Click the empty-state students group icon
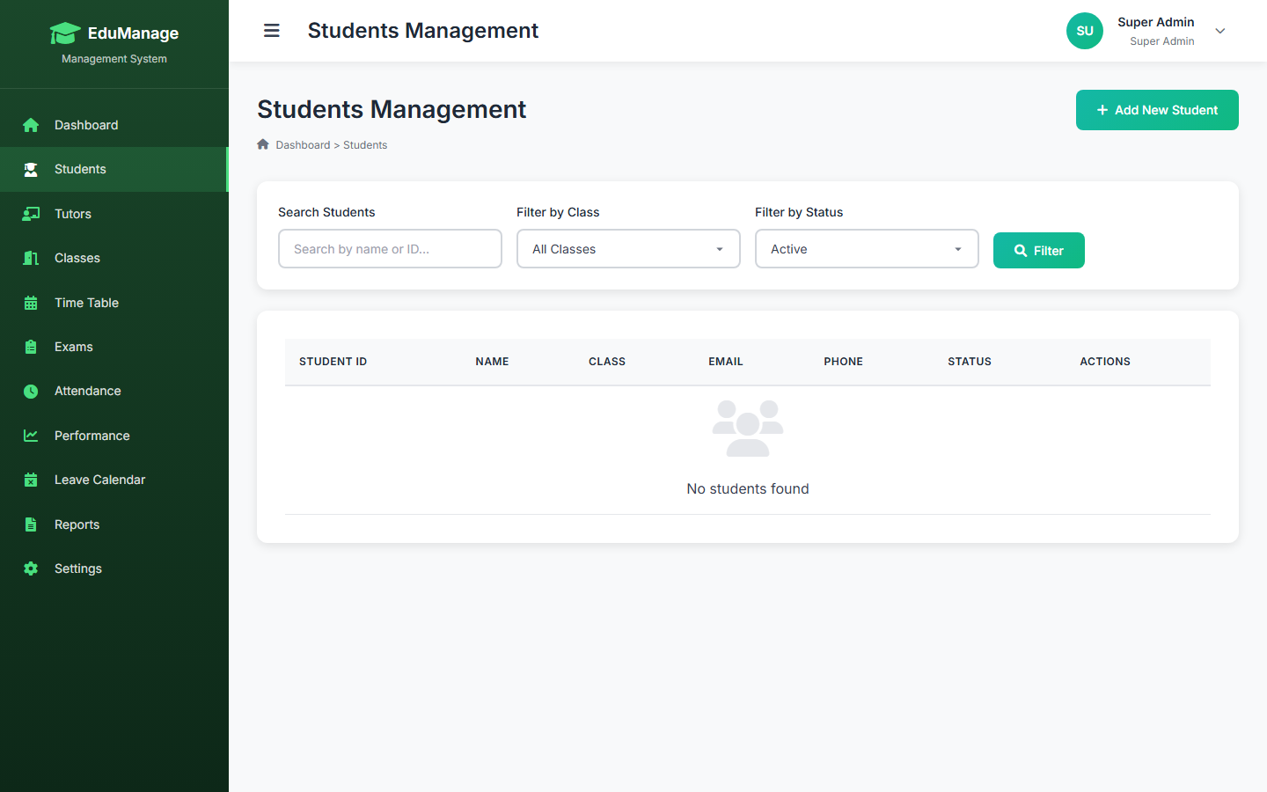Screen dimensions: 1267x792 pos(748,429)
